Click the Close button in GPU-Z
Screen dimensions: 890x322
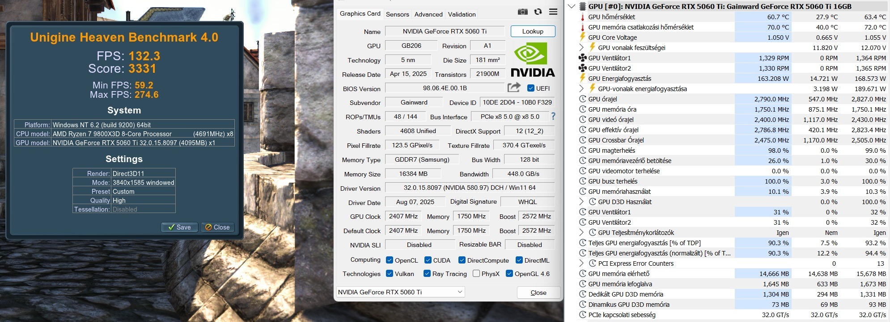point(538,293)
